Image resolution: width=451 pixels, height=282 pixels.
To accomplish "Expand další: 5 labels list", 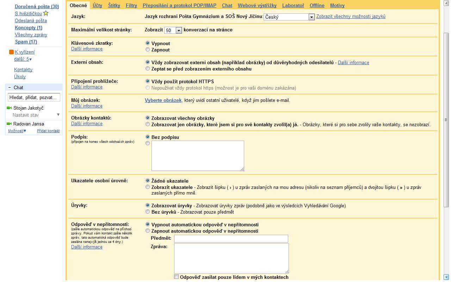I will pos(23,59).
